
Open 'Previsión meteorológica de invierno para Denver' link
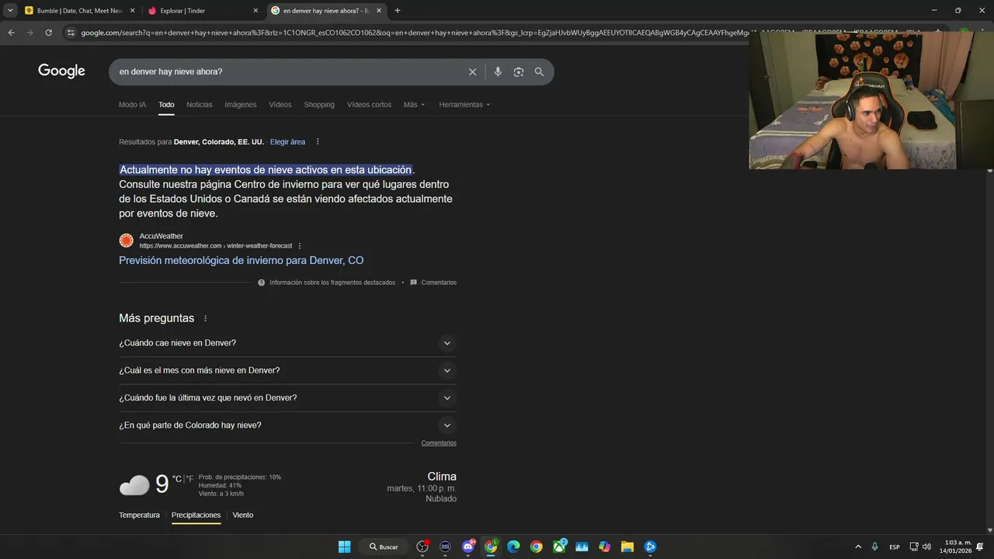tap(241, 261)
